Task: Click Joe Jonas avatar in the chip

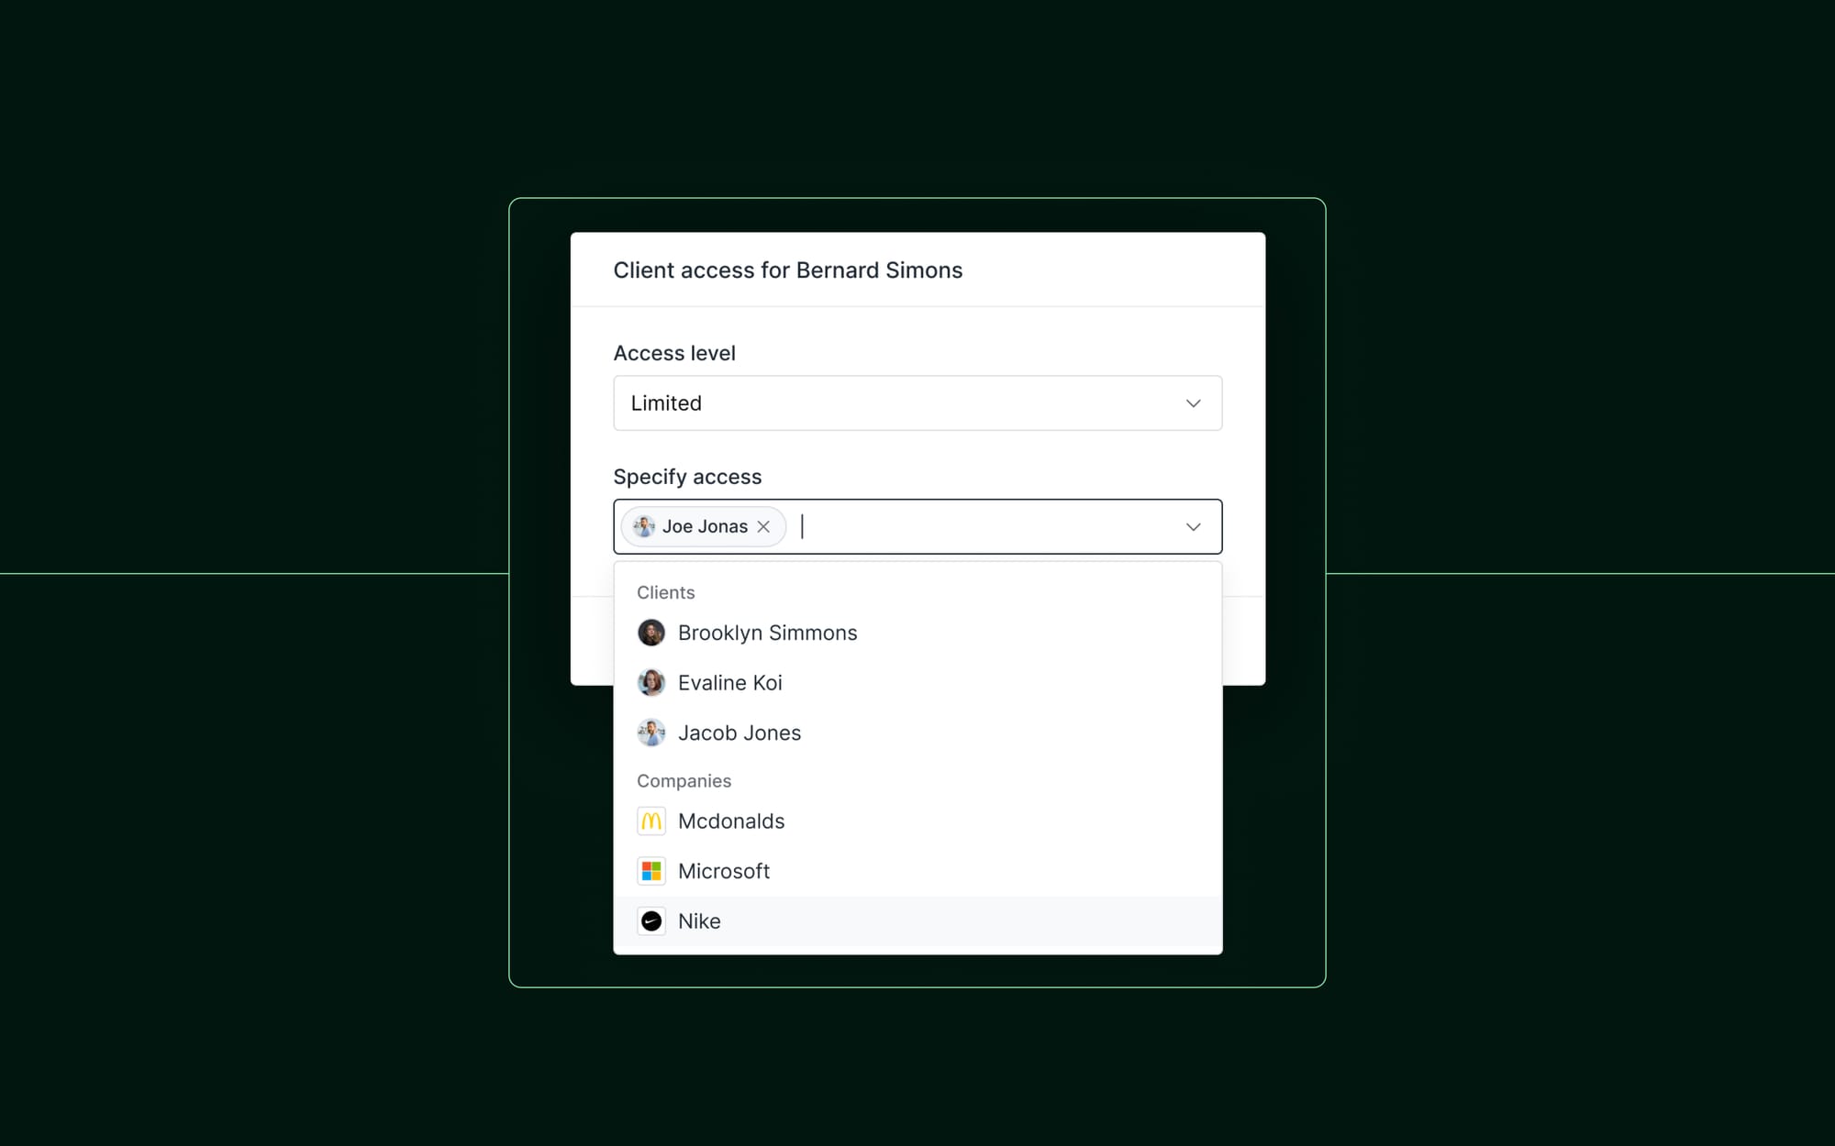Action: tap(644, 526)
